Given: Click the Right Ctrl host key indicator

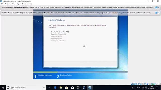Looking at the screenshot, I should [x=158, y=84].
